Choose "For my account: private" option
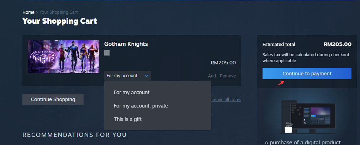 pyautogui.click(x=141, y=106)
